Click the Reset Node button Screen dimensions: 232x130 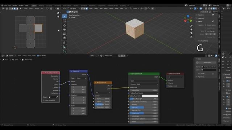pos(206,62)
